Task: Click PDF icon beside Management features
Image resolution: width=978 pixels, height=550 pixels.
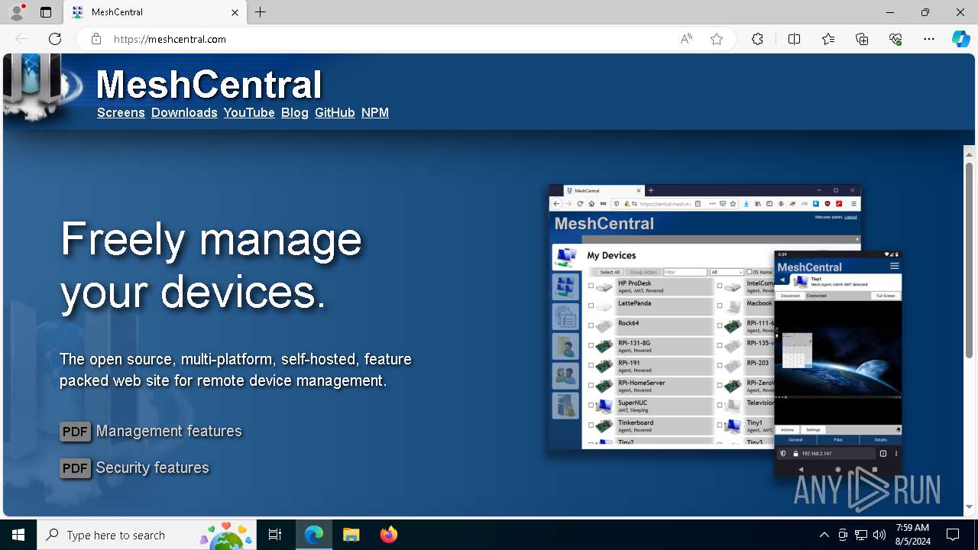Action: pyautogui.click(x=75, y=432)
